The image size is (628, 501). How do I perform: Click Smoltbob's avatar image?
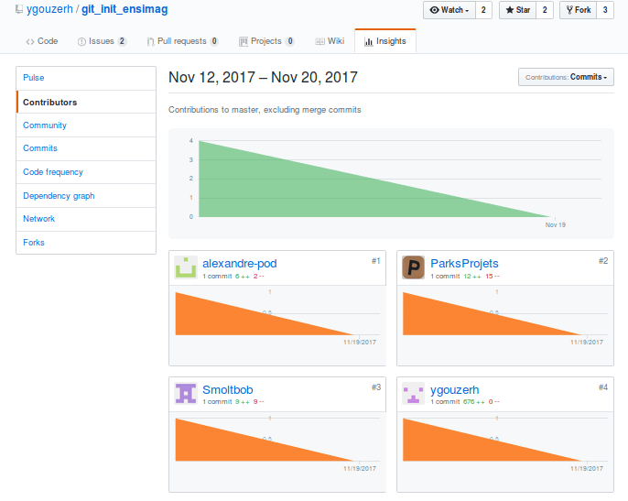point(186,393)
